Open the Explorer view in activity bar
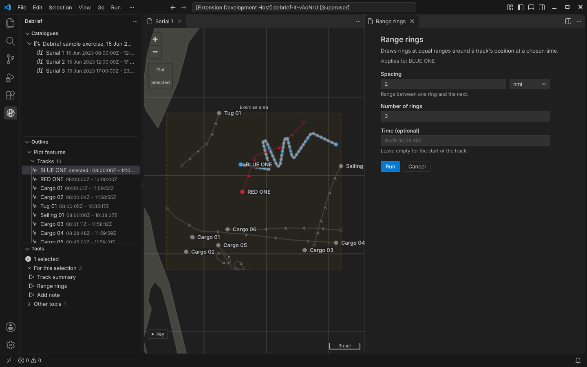Viewport: 587px width, 367px height. coord(11,23)
